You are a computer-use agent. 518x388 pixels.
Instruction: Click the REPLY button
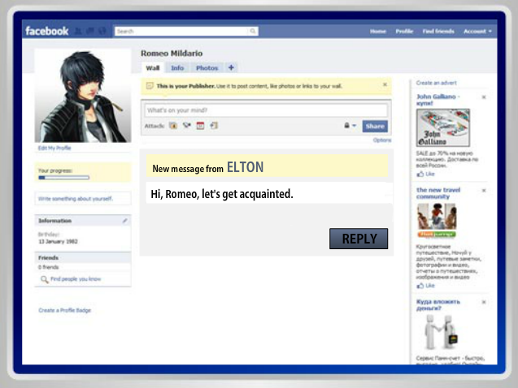[359, 239]
